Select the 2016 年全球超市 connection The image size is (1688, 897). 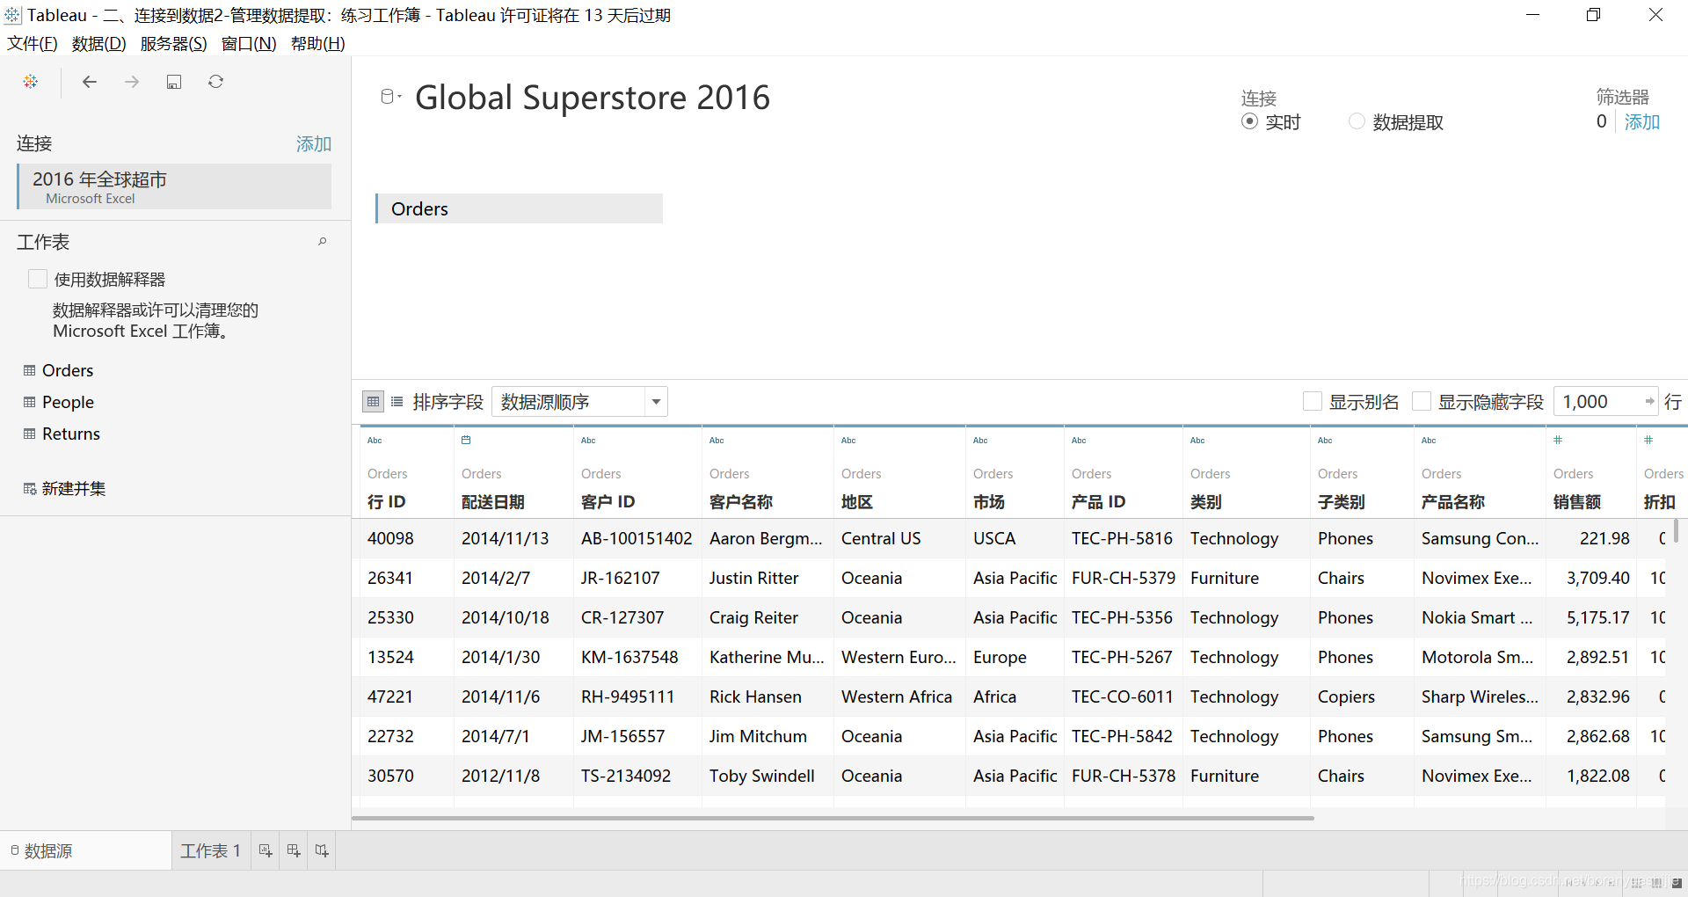pos(175,186)
